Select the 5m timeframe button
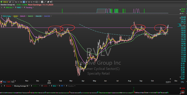 pos(16,2)
